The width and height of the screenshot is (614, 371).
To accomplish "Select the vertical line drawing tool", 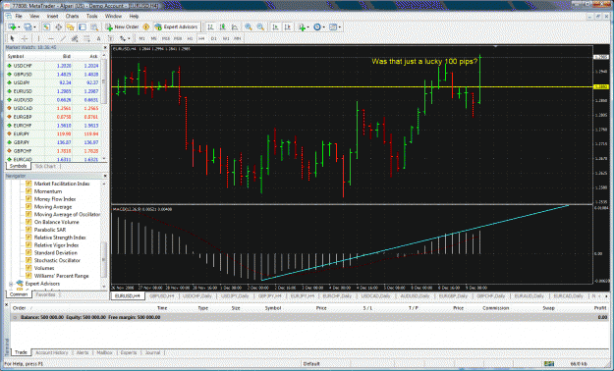I will tap(38, 38).
